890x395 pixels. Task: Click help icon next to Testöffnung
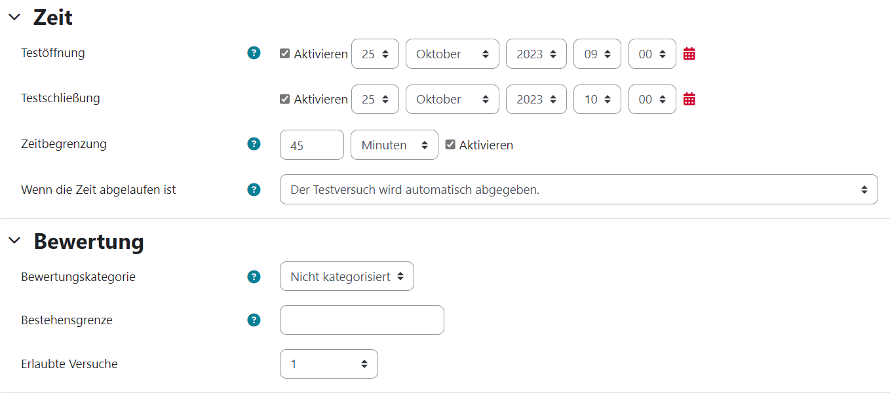[x=254, y=53]
